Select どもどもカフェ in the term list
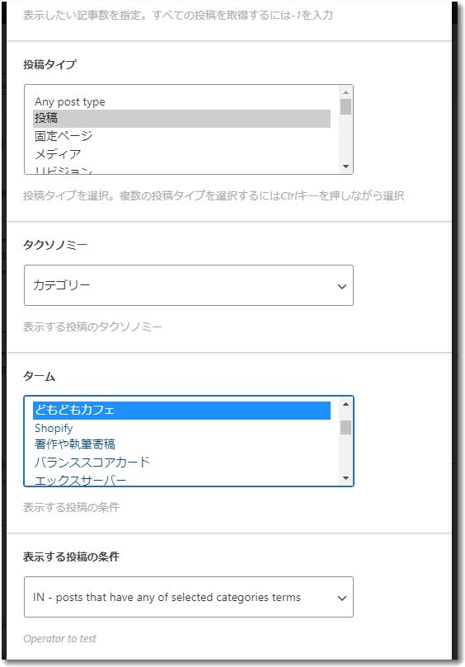 tap(181, 410)
